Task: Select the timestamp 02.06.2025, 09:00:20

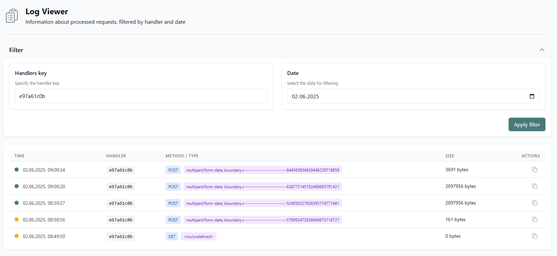Action: [44, 186]
